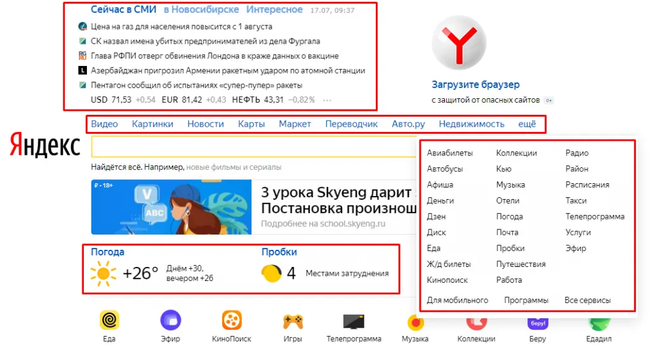The width and height of the screenshot is (650, 350).
Task: Click the USD 71,53 rate
Action: [111, 100]
